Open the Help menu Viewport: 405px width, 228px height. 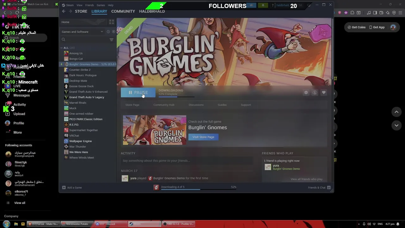pos(110,5)
